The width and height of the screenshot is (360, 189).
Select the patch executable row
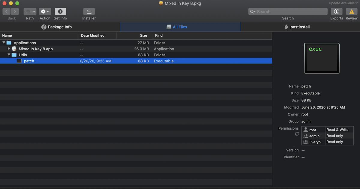pyautogui.click(x=136, y=61)
